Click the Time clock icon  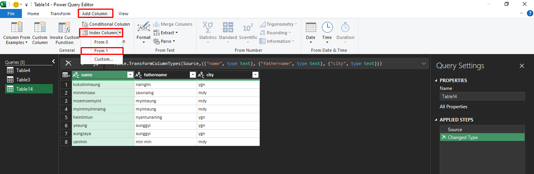coord(327,27)
